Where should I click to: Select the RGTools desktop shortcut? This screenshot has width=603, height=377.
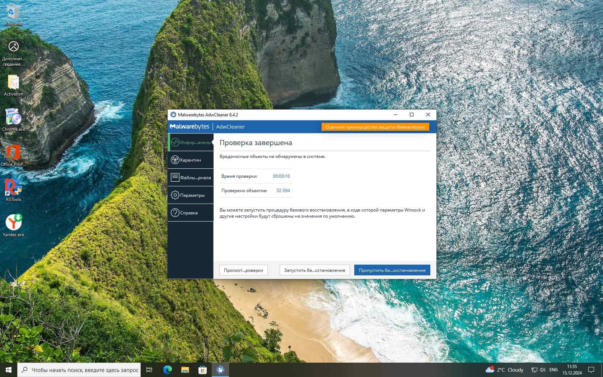(14, 190)
